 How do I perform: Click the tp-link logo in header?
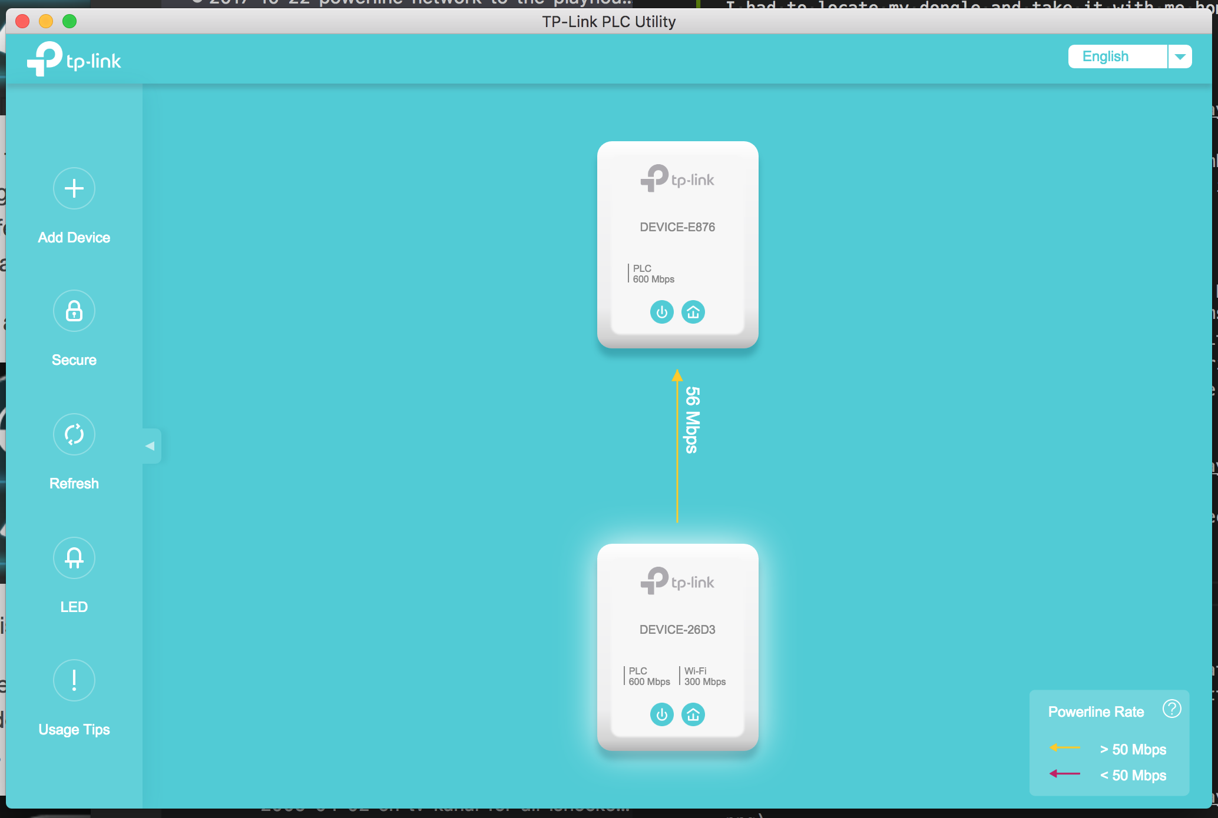tap(74, 59)
